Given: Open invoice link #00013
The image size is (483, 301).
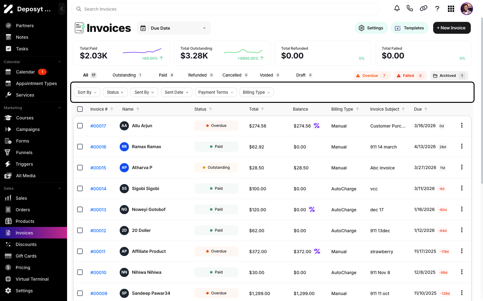Looking at the screenshot, I should pyautogui.click(x=98, y=210).
